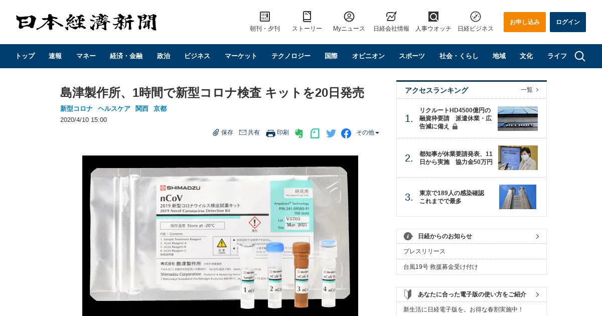Open the マーケット nav tab
The image size is (602, 316).
point(241,56)
